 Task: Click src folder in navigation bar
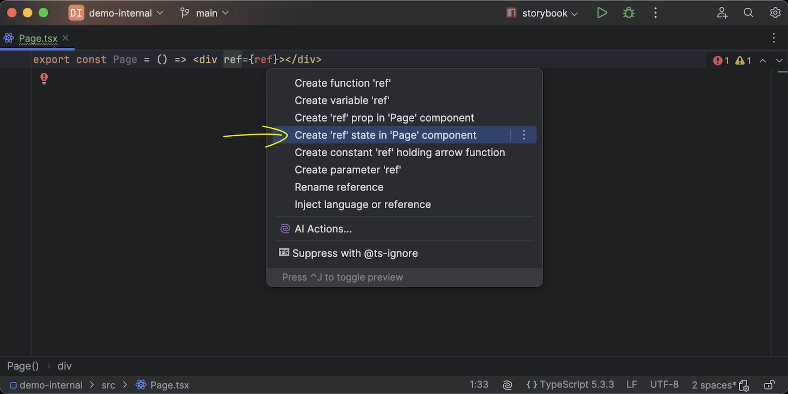point(108,385)
